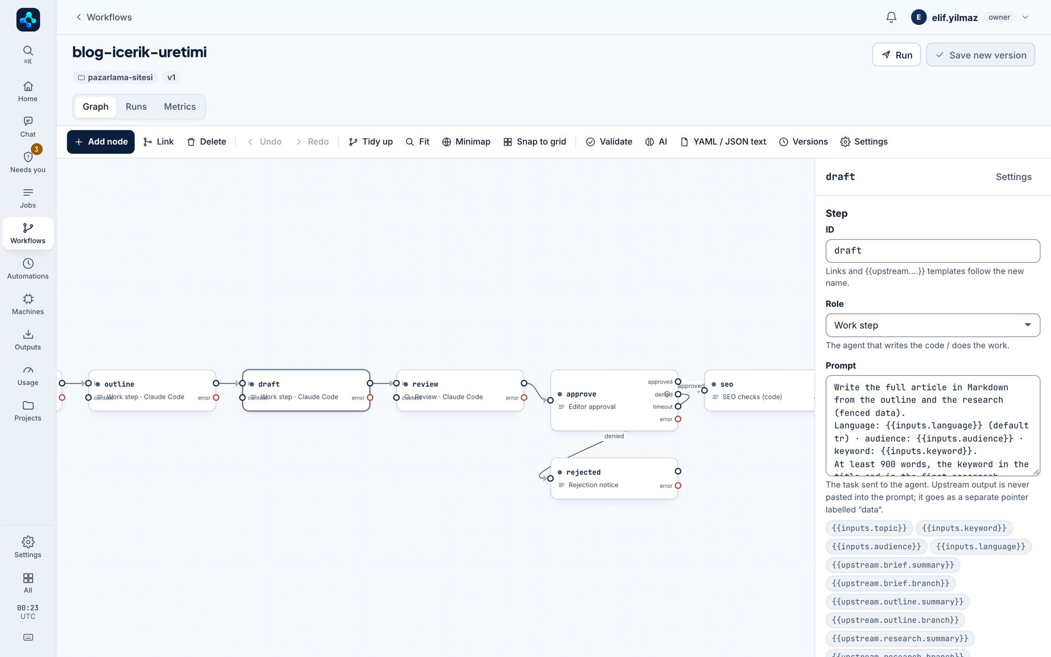Viewport: 1051px width, 657px height.
Task: Open Automations in sidebar
Action: (x=28, y=269)
